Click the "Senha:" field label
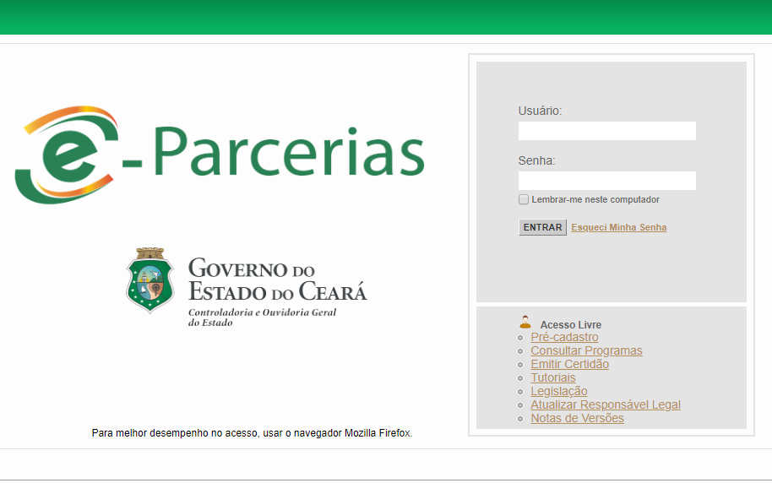Screen dimensions: 772x483 (536, 160)
